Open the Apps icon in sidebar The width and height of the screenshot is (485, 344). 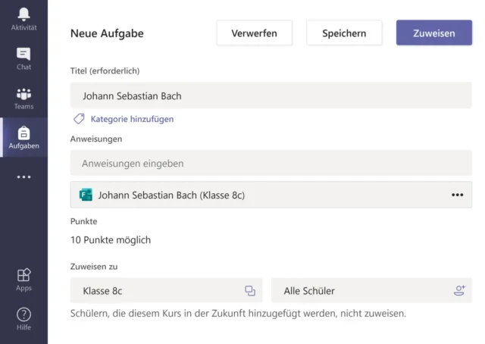coord(23,275)
